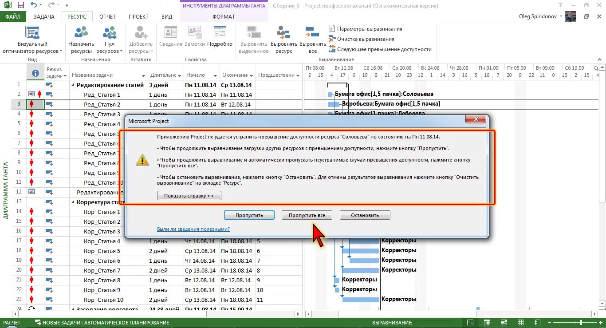This screenshot has width=606, height=328.
Task: Open Начало column filter dropdown
Action: coord(215,75)
